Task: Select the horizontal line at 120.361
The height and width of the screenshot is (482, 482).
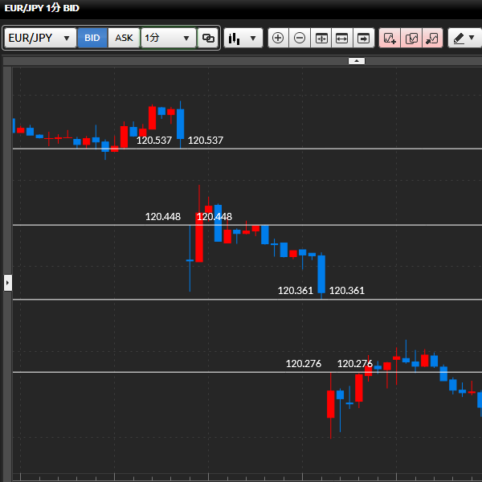Action: (x=247, y=300)
